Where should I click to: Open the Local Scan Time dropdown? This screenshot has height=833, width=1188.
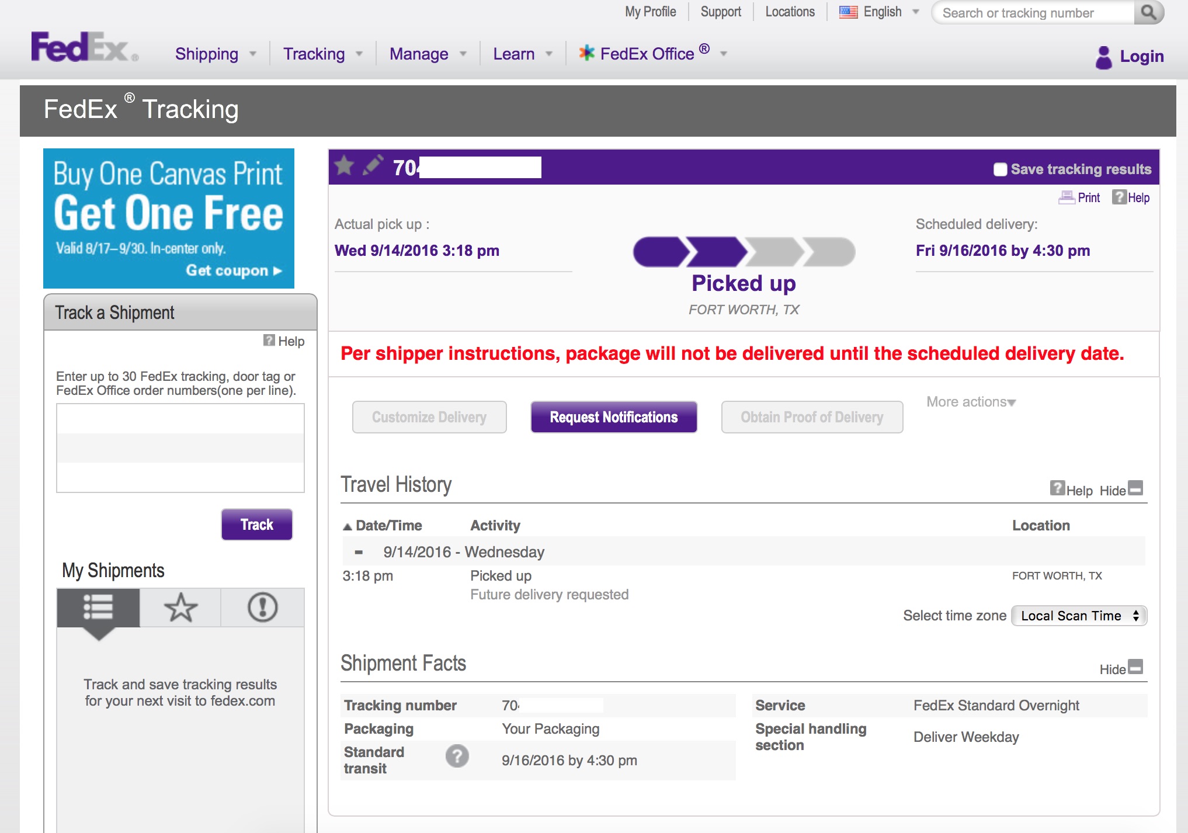pos(1079,616)
